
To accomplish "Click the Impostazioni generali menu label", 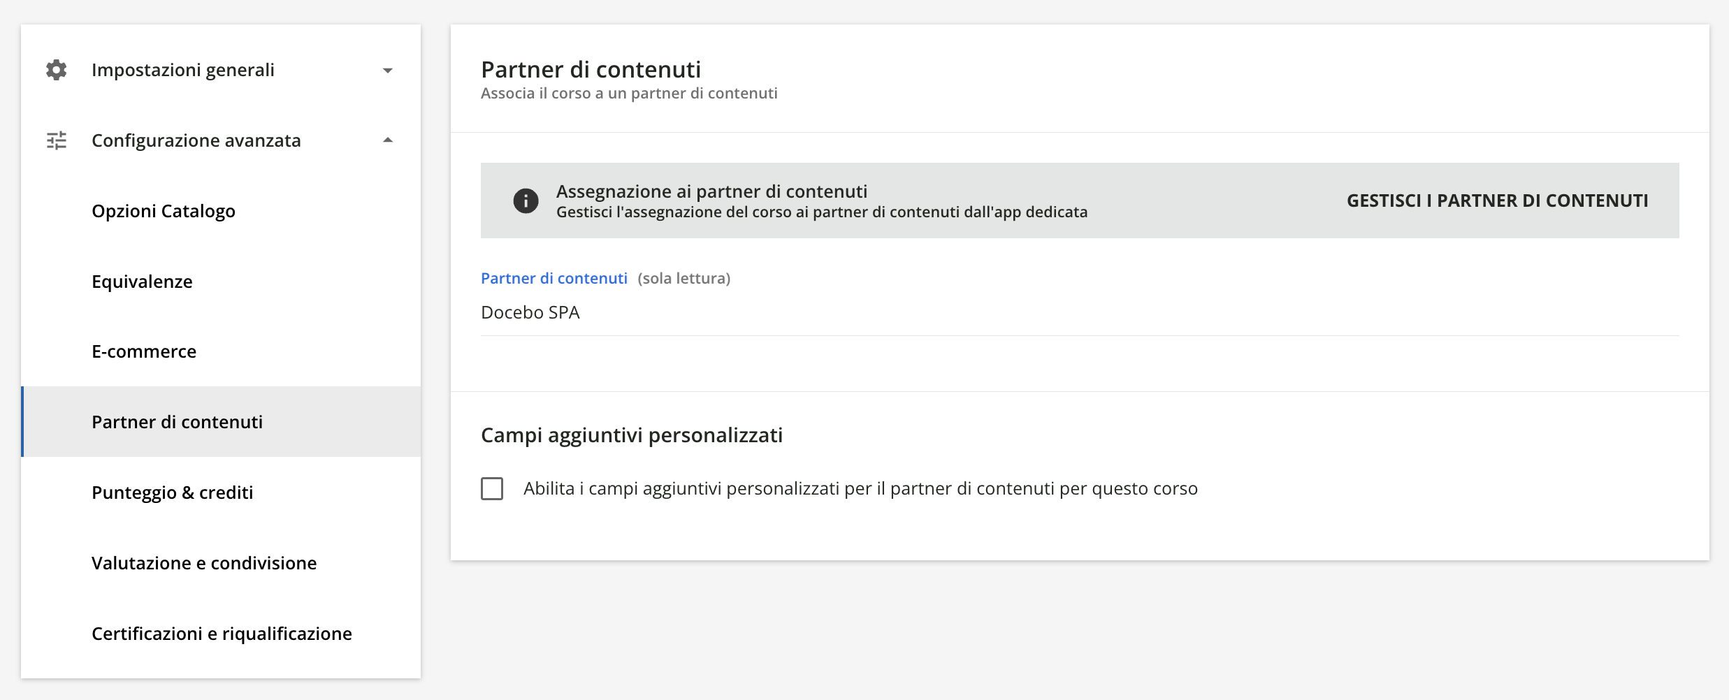I will (x=182, y=69).
